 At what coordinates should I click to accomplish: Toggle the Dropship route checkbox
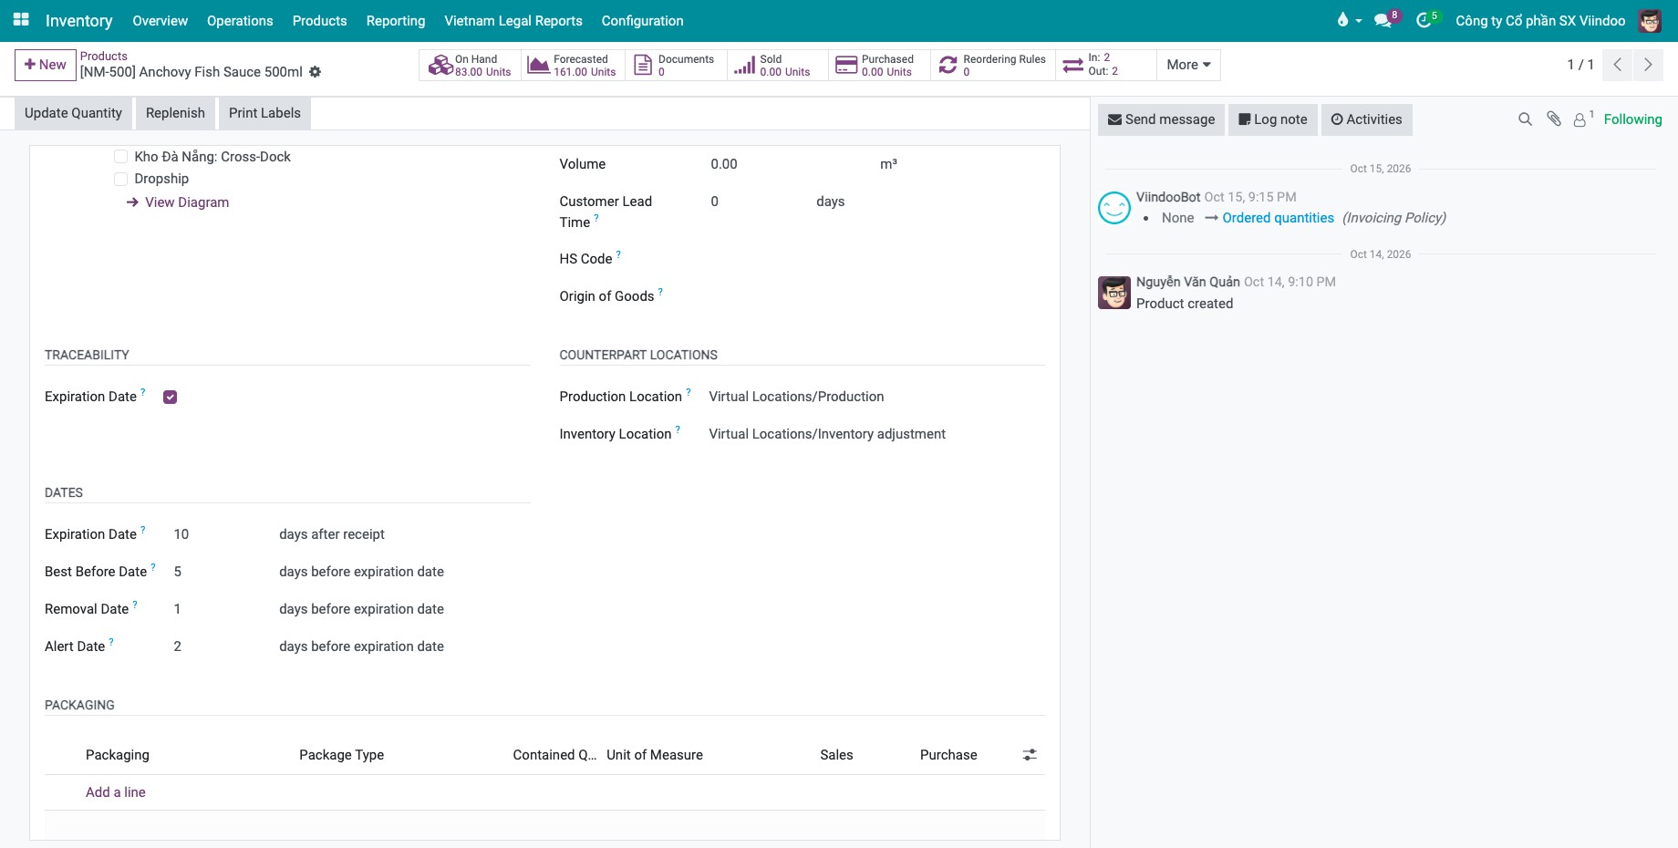tap(120, 179)
